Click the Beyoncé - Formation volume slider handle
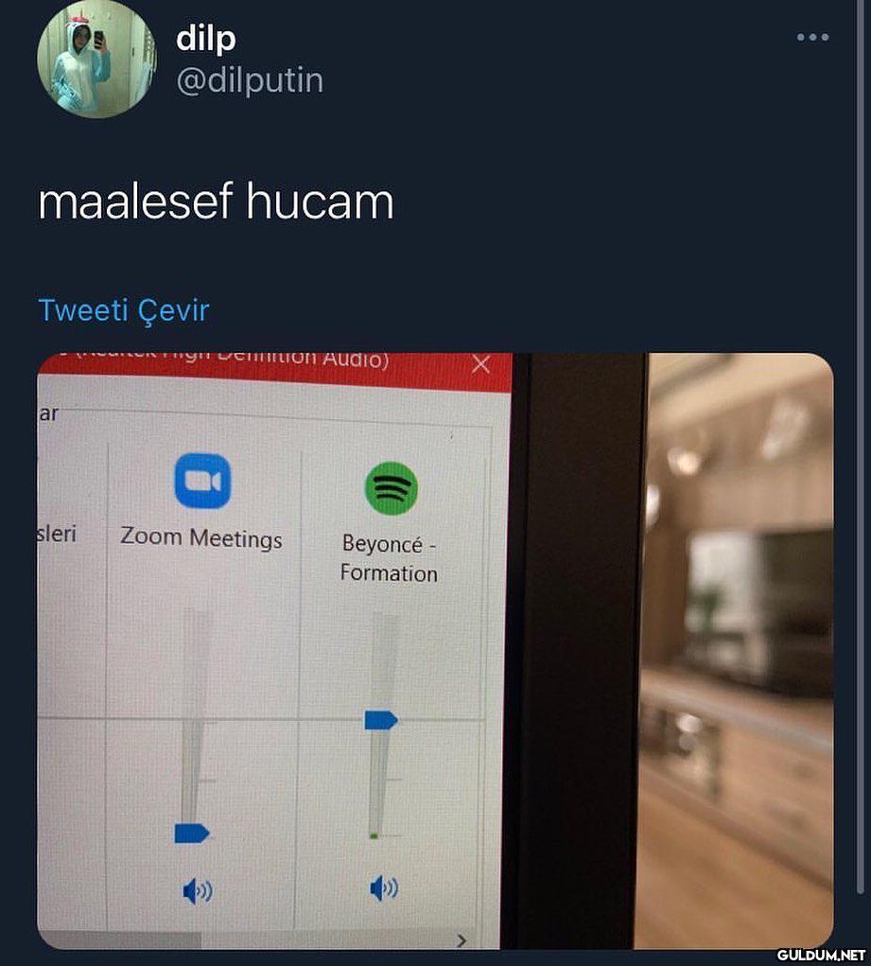871x966 pixels. (381, 720)
